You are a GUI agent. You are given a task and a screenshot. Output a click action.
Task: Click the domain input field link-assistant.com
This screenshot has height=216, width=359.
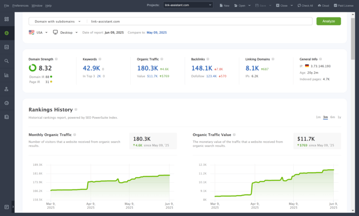point(199,21)
